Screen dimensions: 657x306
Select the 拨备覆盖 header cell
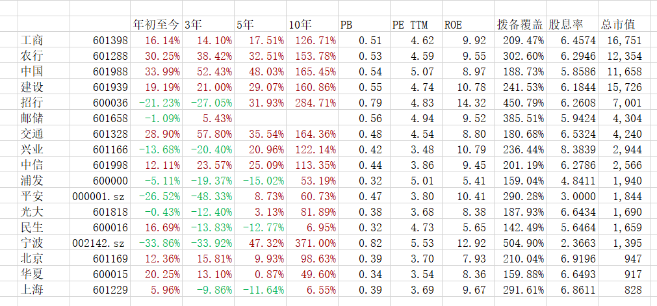(x=520, y=25)
